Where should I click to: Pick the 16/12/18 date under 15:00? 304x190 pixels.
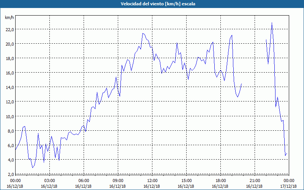click(x=186, y=186)
